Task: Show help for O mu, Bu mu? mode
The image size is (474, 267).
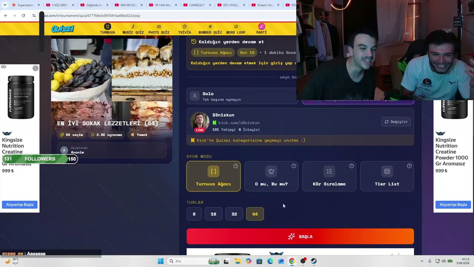Action: pyautogui.click(x=294, y=166)
